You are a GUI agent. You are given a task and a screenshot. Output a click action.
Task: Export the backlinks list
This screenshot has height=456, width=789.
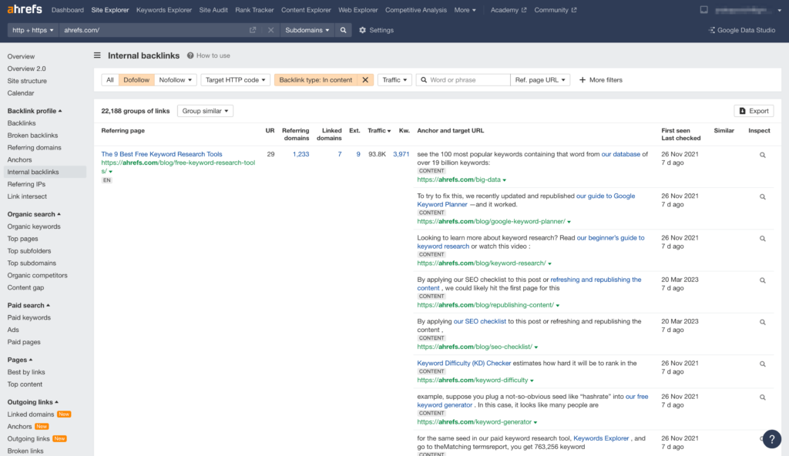pyautogui.click(x=754, y=111)
